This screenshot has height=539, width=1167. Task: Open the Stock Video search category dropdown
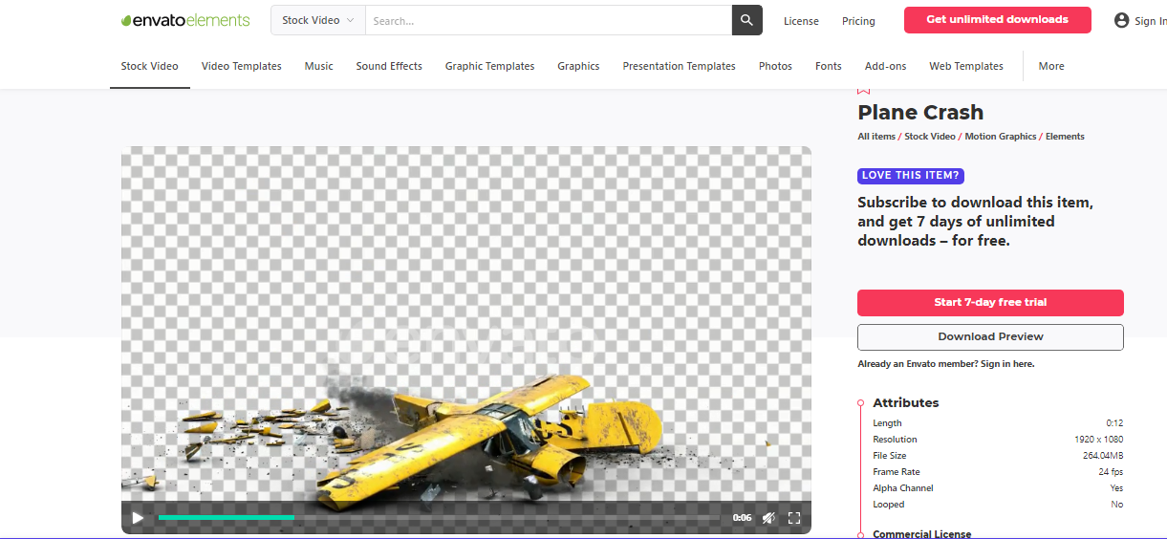317,20
